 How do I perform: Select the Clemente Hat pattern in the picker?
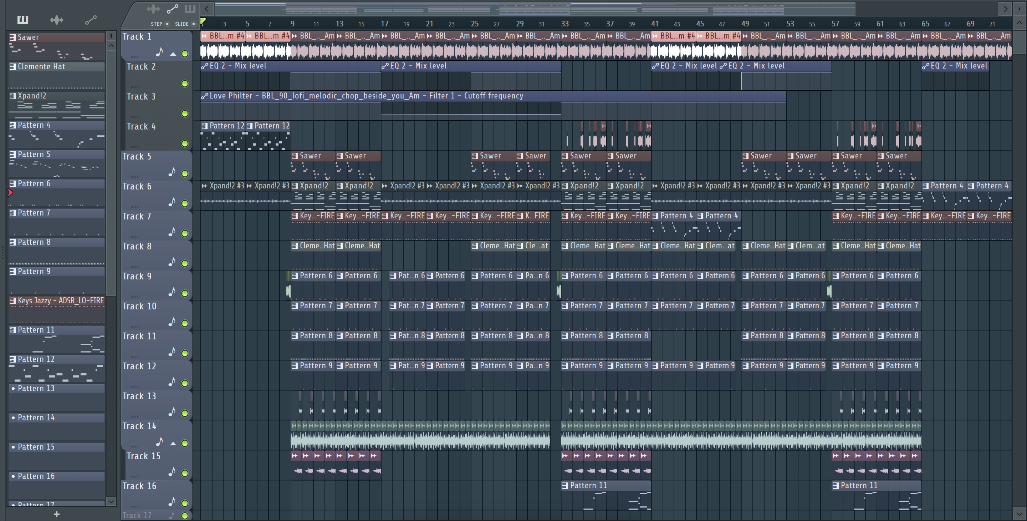[x=57, y=75]
